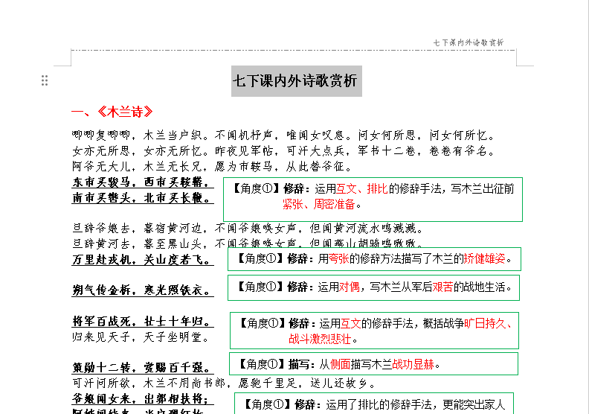Click the red phrase 战功显赫

click(413, 364)
